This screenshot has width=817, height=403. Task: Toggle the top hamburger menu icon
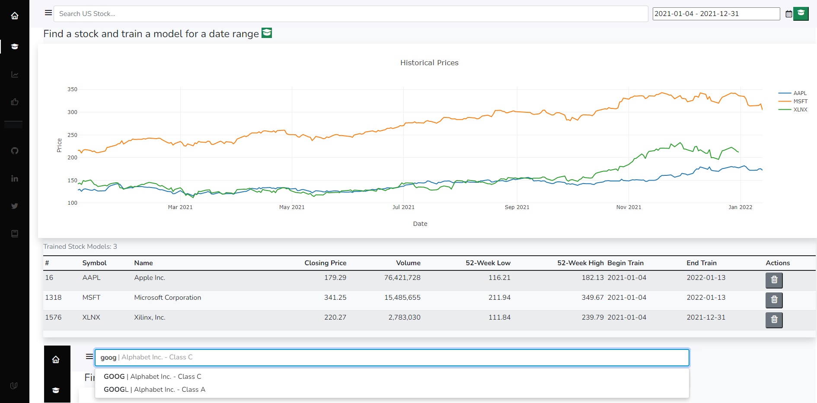click(48, 13)
